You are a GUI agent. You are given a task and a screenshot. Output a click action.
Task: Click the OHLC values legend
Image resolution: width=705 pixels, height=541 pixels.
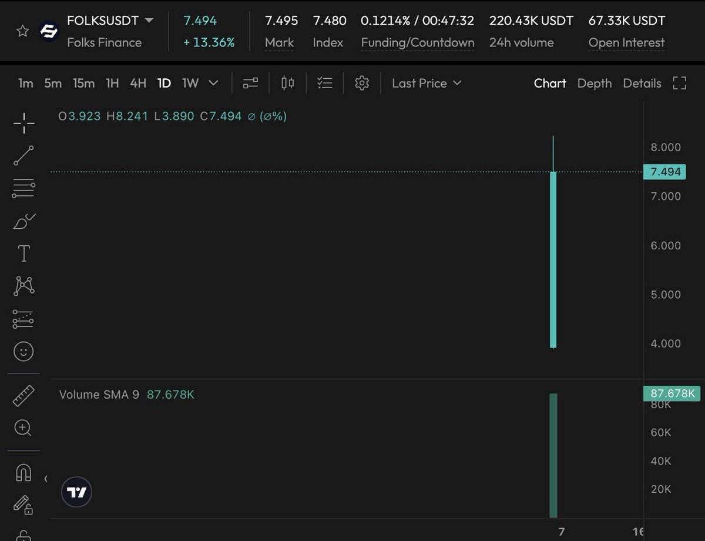pos(173,116)
